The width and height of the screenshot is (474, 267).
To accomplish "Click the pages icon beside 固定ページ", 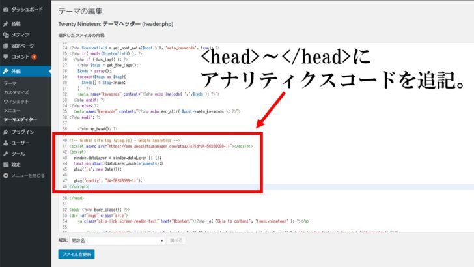I will [x=6, y=46].
